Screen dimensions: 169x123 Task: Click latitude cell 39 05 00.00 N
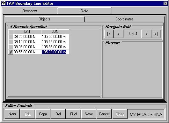[27, 47]
